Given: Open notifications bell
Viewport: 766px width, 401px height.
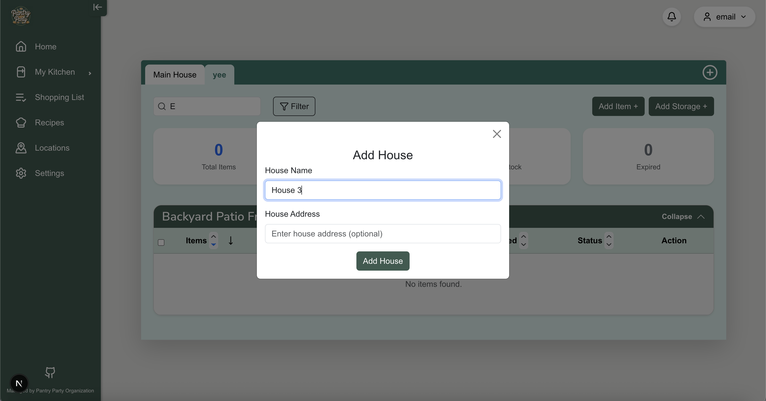Looking at the screenshot, I should [x=672, y=17].
